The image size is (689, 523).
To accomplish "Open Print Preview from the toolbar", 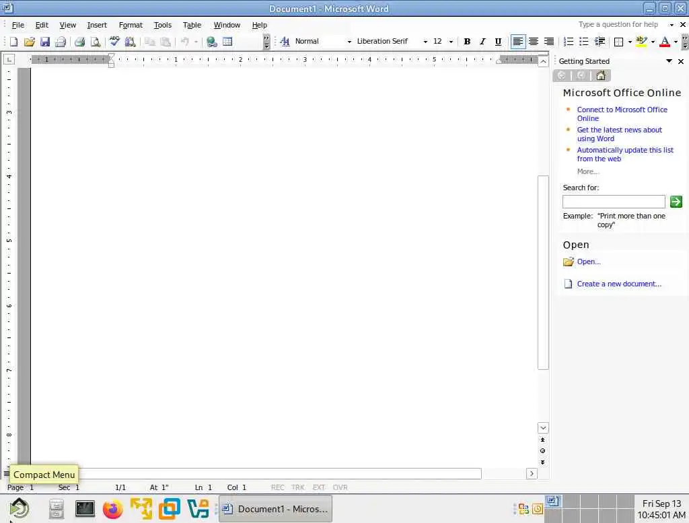I will point(95,42).
